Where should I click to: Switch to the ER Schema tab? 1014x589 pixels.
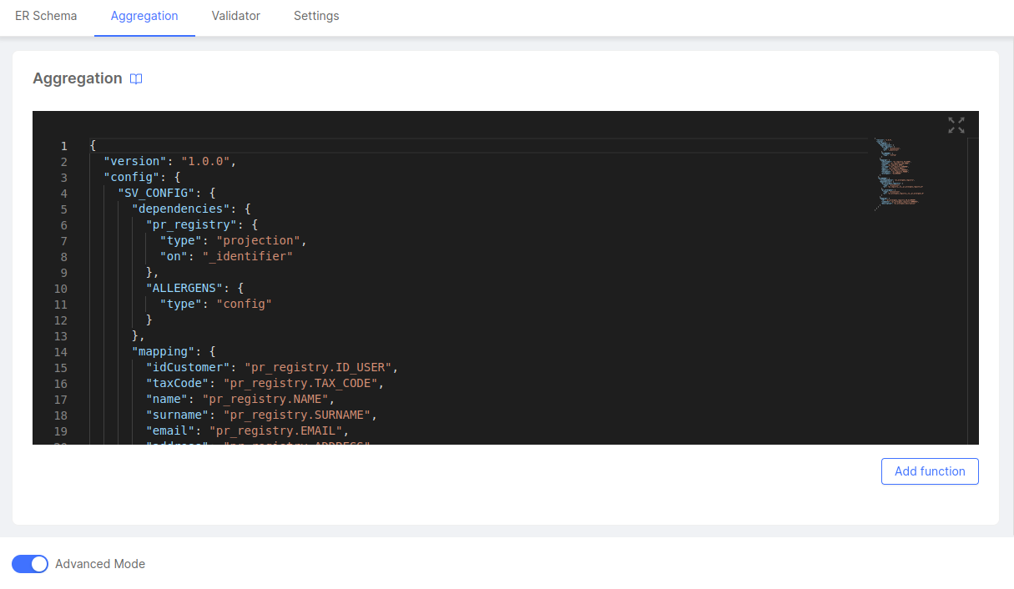tap(46, 16)
